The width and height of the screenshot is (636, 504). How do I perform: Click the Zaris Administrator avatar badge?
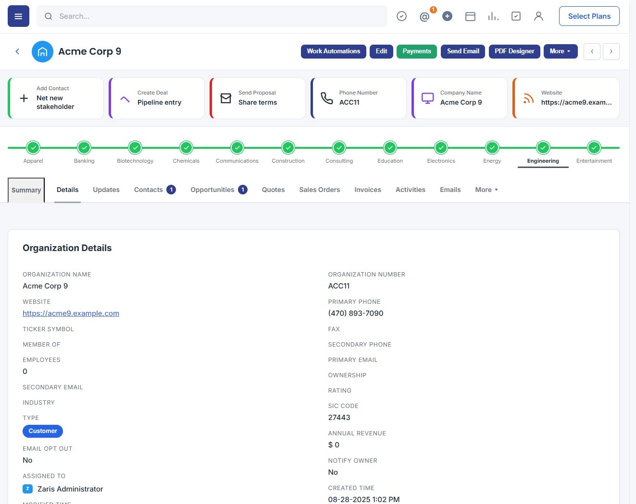coord(27,489)
